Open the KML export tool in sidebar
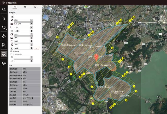This screenshot has width=167, height=114. (x=4, y=45)
